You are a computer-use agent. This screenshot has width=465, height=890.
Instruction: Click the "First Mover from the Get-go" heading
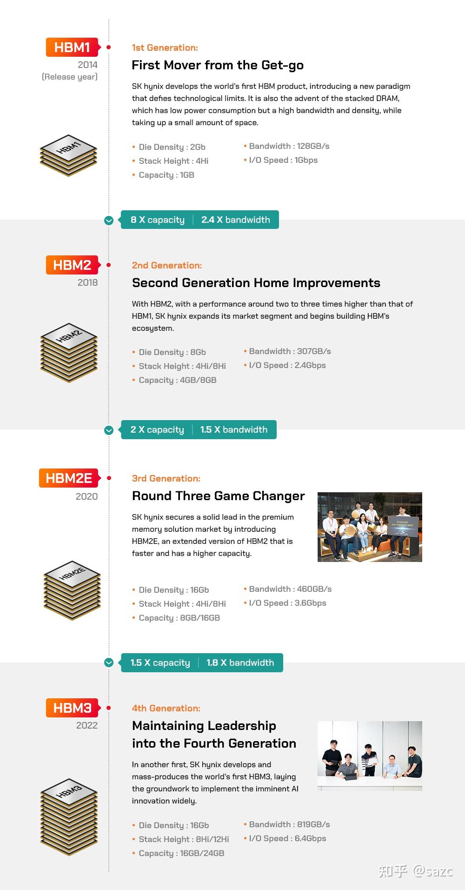click(218, 65)
